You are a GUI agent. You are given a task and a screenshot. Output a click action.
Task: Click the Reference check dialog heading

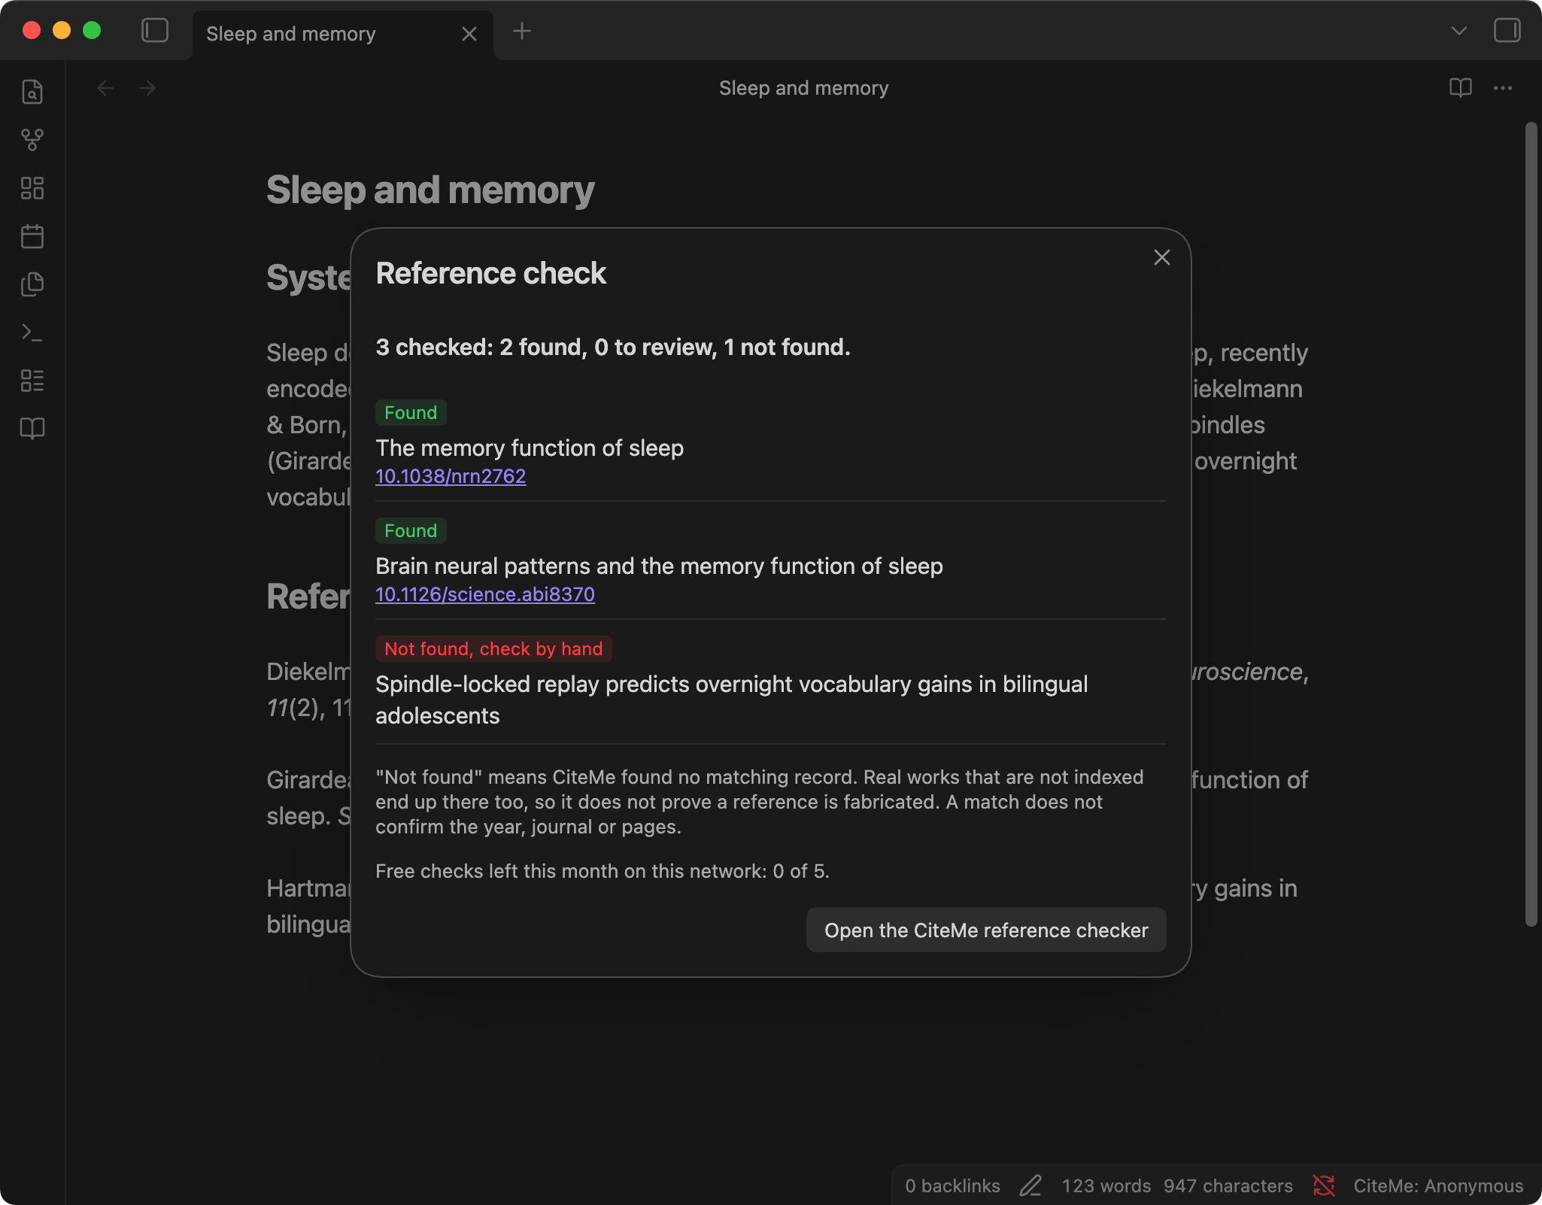pyautogui.click(x=490, y=274)
